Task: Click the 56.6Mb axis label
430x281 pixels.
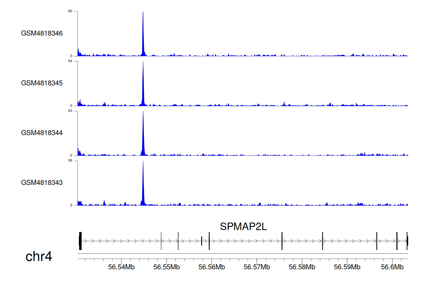Action: pos(392,267)
